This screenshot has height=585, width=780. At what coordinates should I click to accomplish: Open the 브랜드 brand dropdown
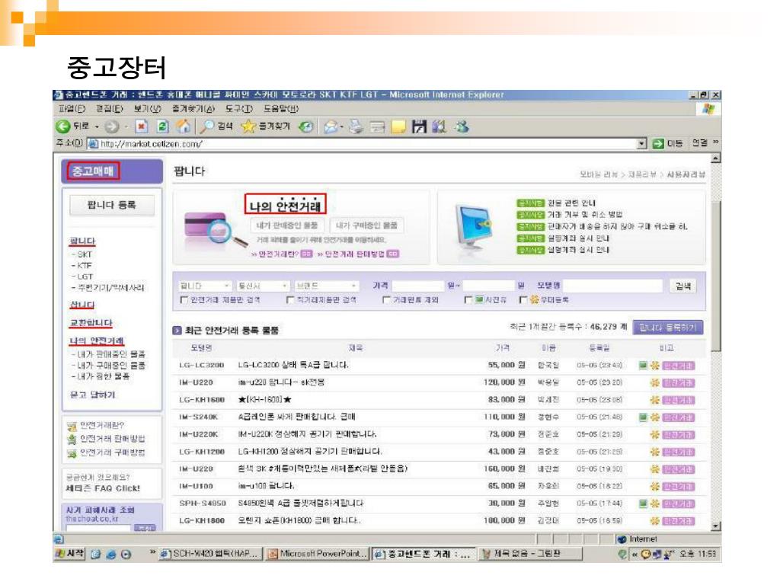point(326,286)
